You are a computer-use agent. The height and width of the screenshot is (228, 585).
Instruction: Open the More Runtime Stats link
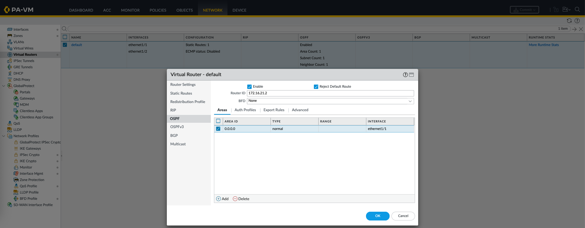544,45
